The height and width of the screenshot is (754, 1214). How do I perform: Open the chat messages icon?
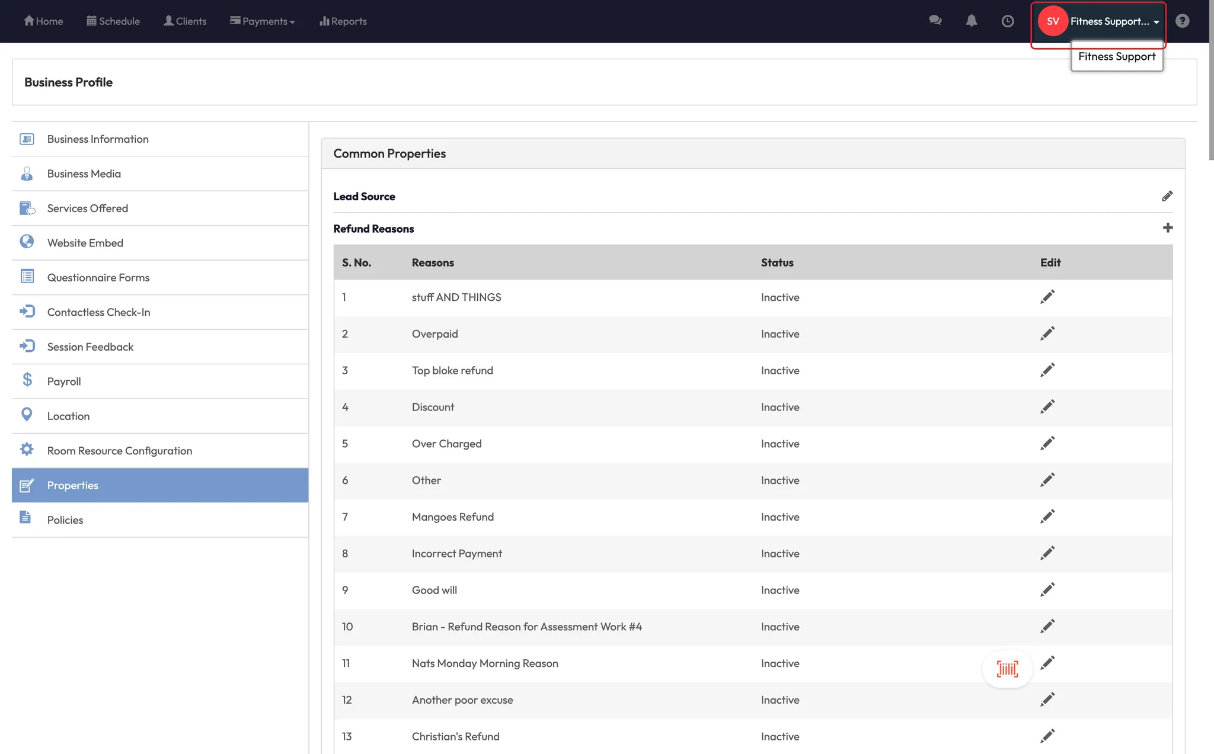pyautogui.click(x=935, y=21)
